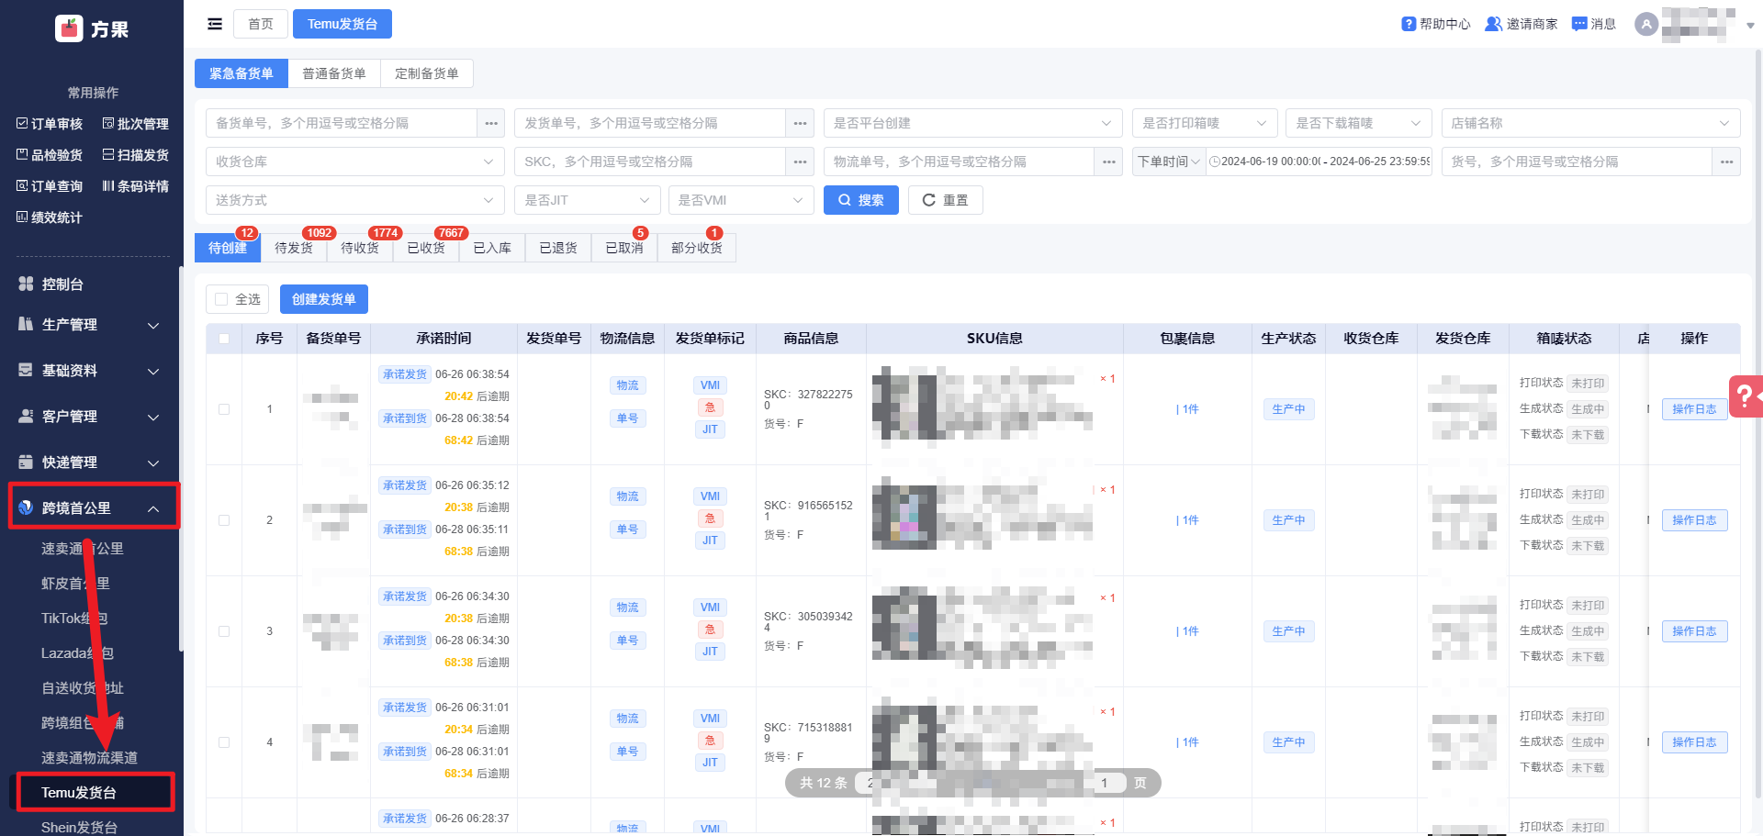This screenshot has width=1763, height=836.
Task: Click the 搜索 search button
Action: tap(861, 200)
